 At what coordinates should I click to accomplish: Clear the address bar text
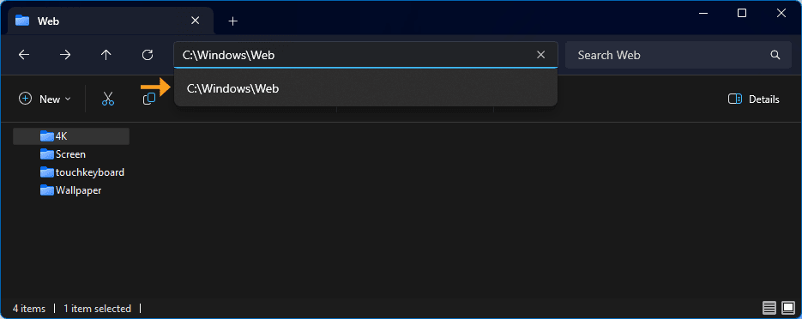540,55
